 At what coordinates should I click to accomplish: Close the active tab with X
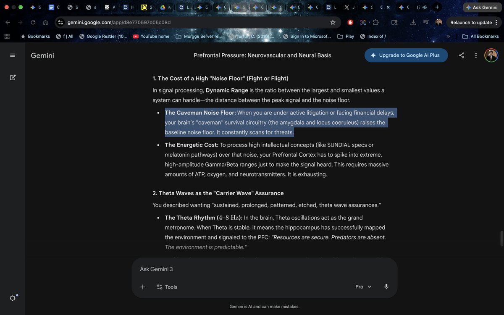[388, 8]
